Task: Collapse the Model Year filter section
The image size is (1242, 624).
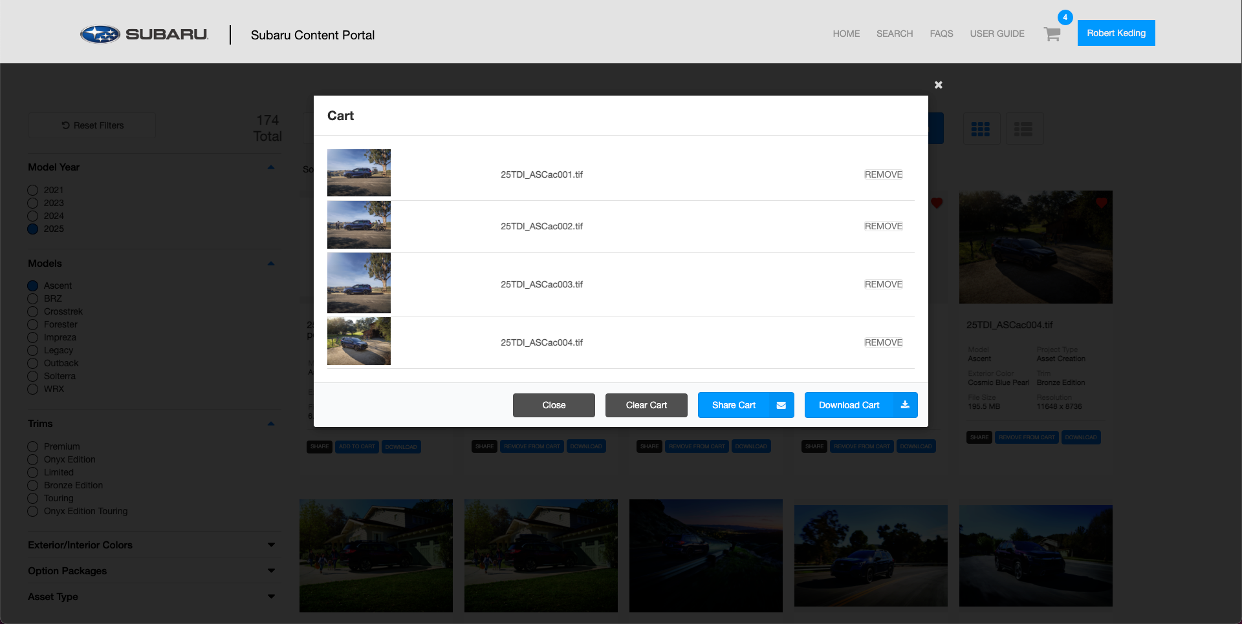Action: (271, 167)
